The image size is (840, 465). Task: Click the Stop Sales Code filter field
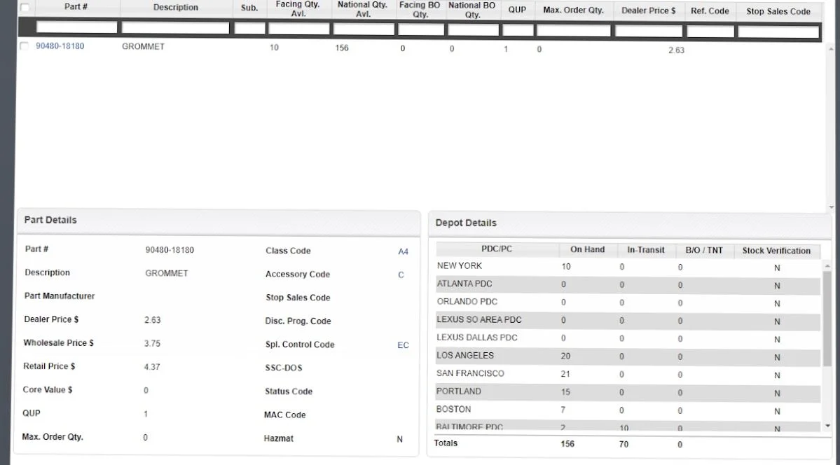[x=778, y=32]
